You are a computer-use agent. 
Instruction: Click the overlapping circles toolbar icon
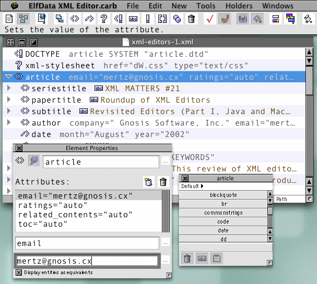[177, 19]
